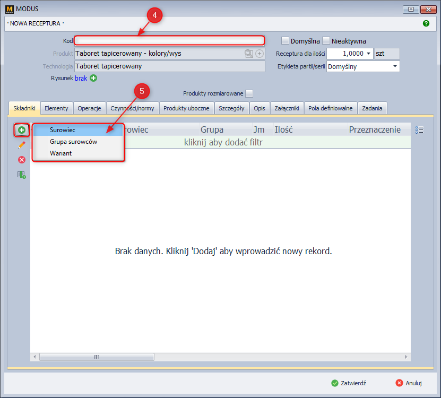Click the green help question mark icon

[426, 23]
